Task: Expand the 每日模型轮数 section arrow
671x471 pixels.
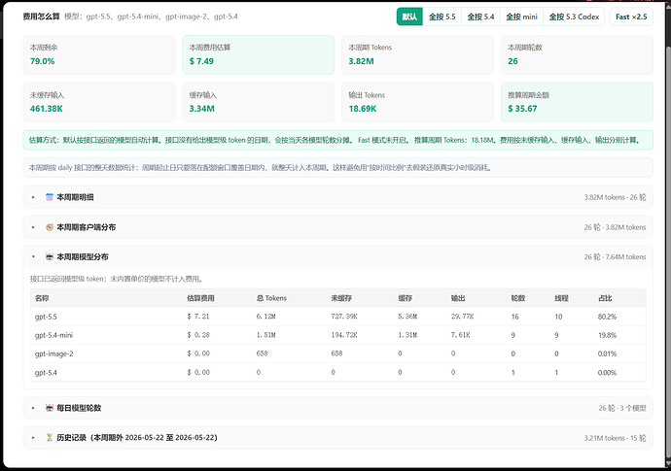Action: 33,408
